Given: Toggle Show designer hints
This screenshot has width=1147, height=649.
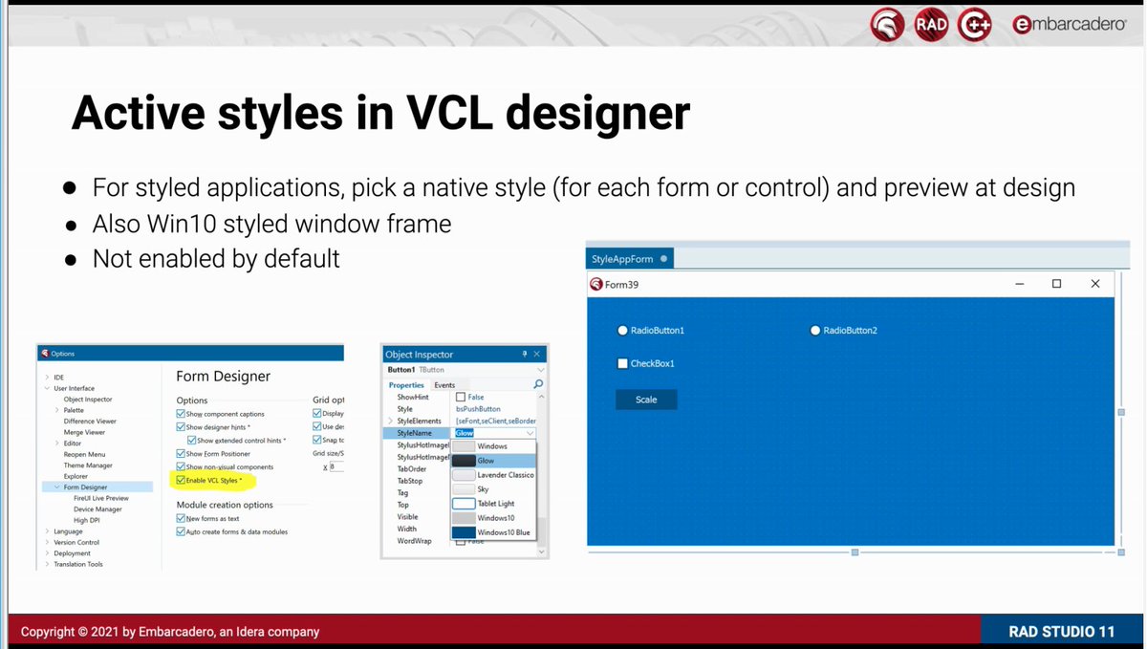Looking at the screenshot, I should click(182, 427).
